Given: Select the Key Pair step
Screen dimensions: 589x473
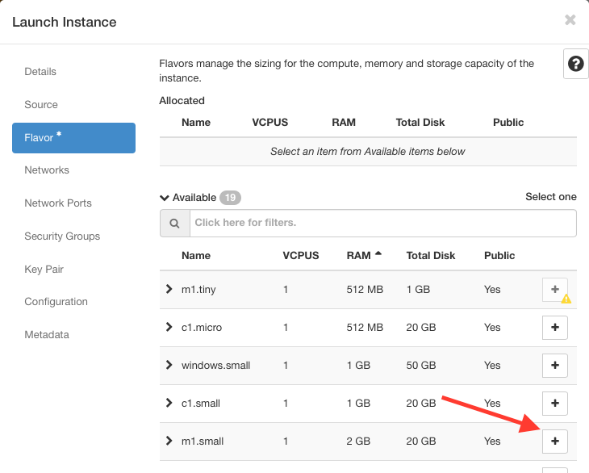Looking at the screenshot, I should pyautogui.click(x=44, y=270).
